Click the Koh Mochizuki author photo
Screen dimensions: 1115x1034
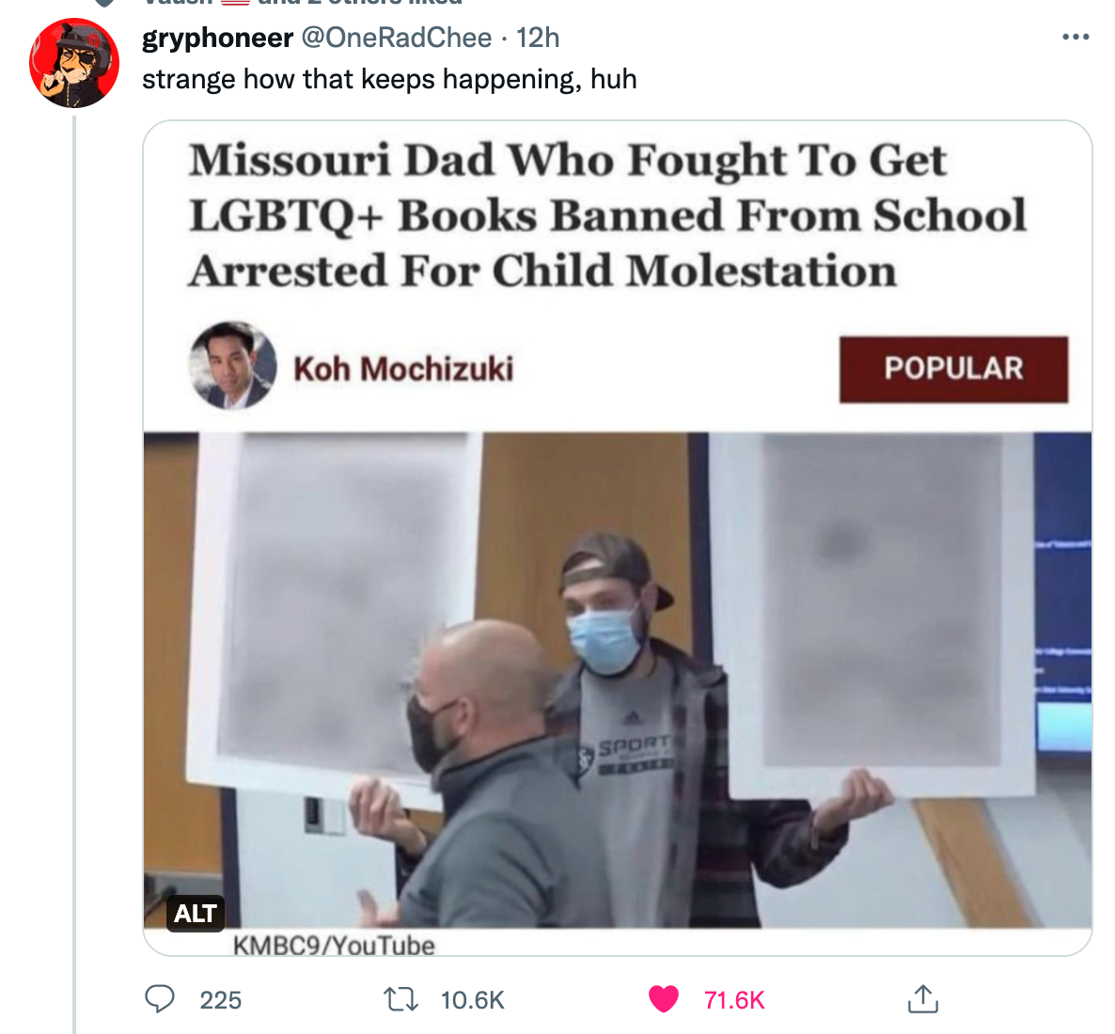(232, 366)
